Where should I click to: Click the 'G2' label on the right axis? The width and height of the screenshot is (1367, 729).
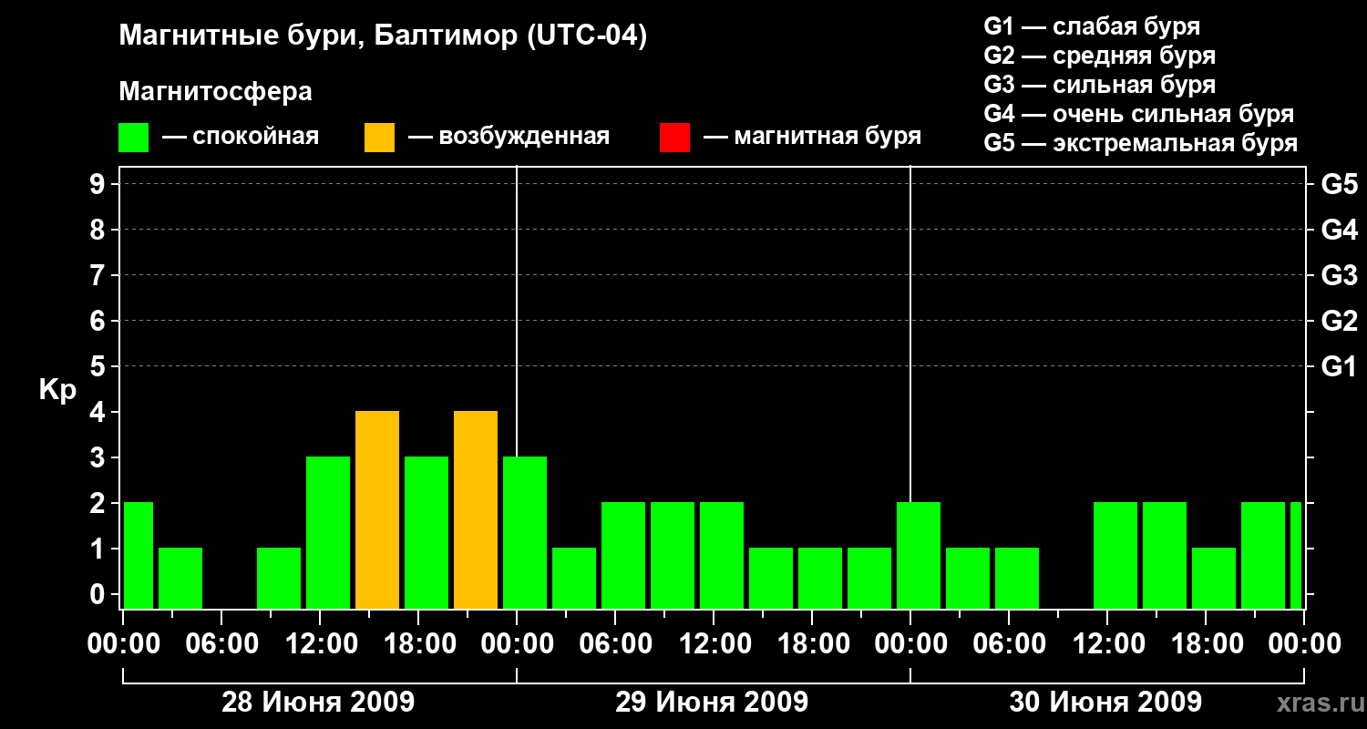[x=1339, y=322]
